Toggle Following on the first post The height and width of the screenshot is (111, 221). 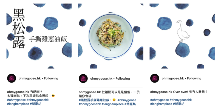(51, 78)
